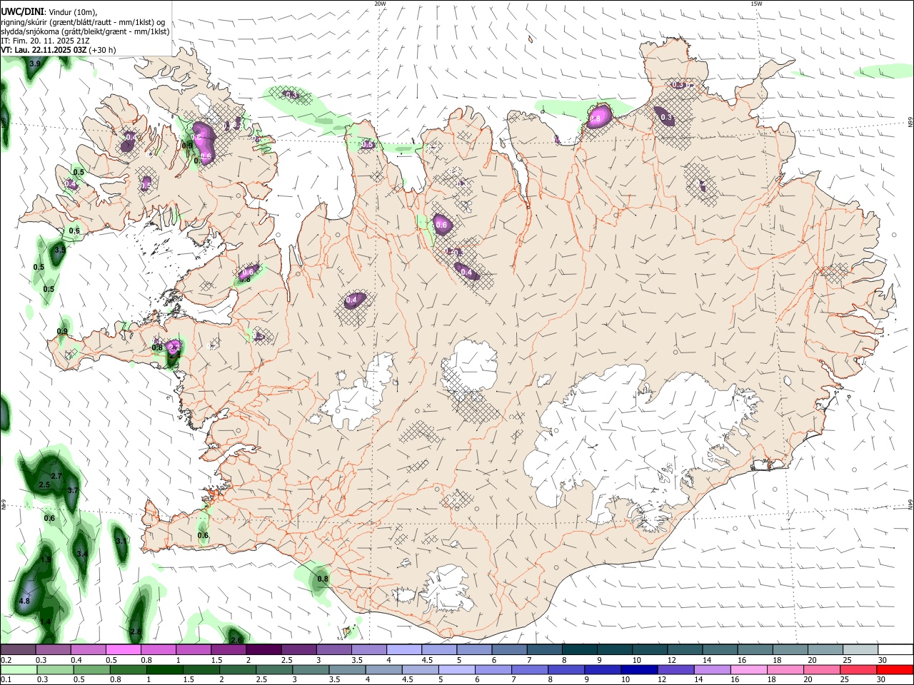
Task: Pick the navy blue 10–12 swatch in lower scale
Action: (x=639, y=669)
